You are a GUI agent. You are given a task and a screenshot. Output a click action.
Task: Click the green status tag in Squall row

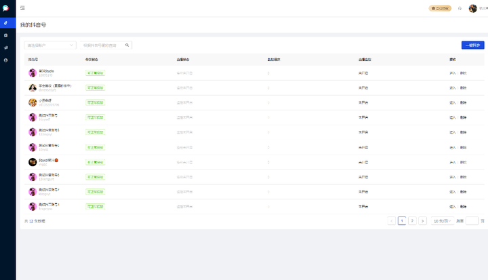tap(96, 162)
